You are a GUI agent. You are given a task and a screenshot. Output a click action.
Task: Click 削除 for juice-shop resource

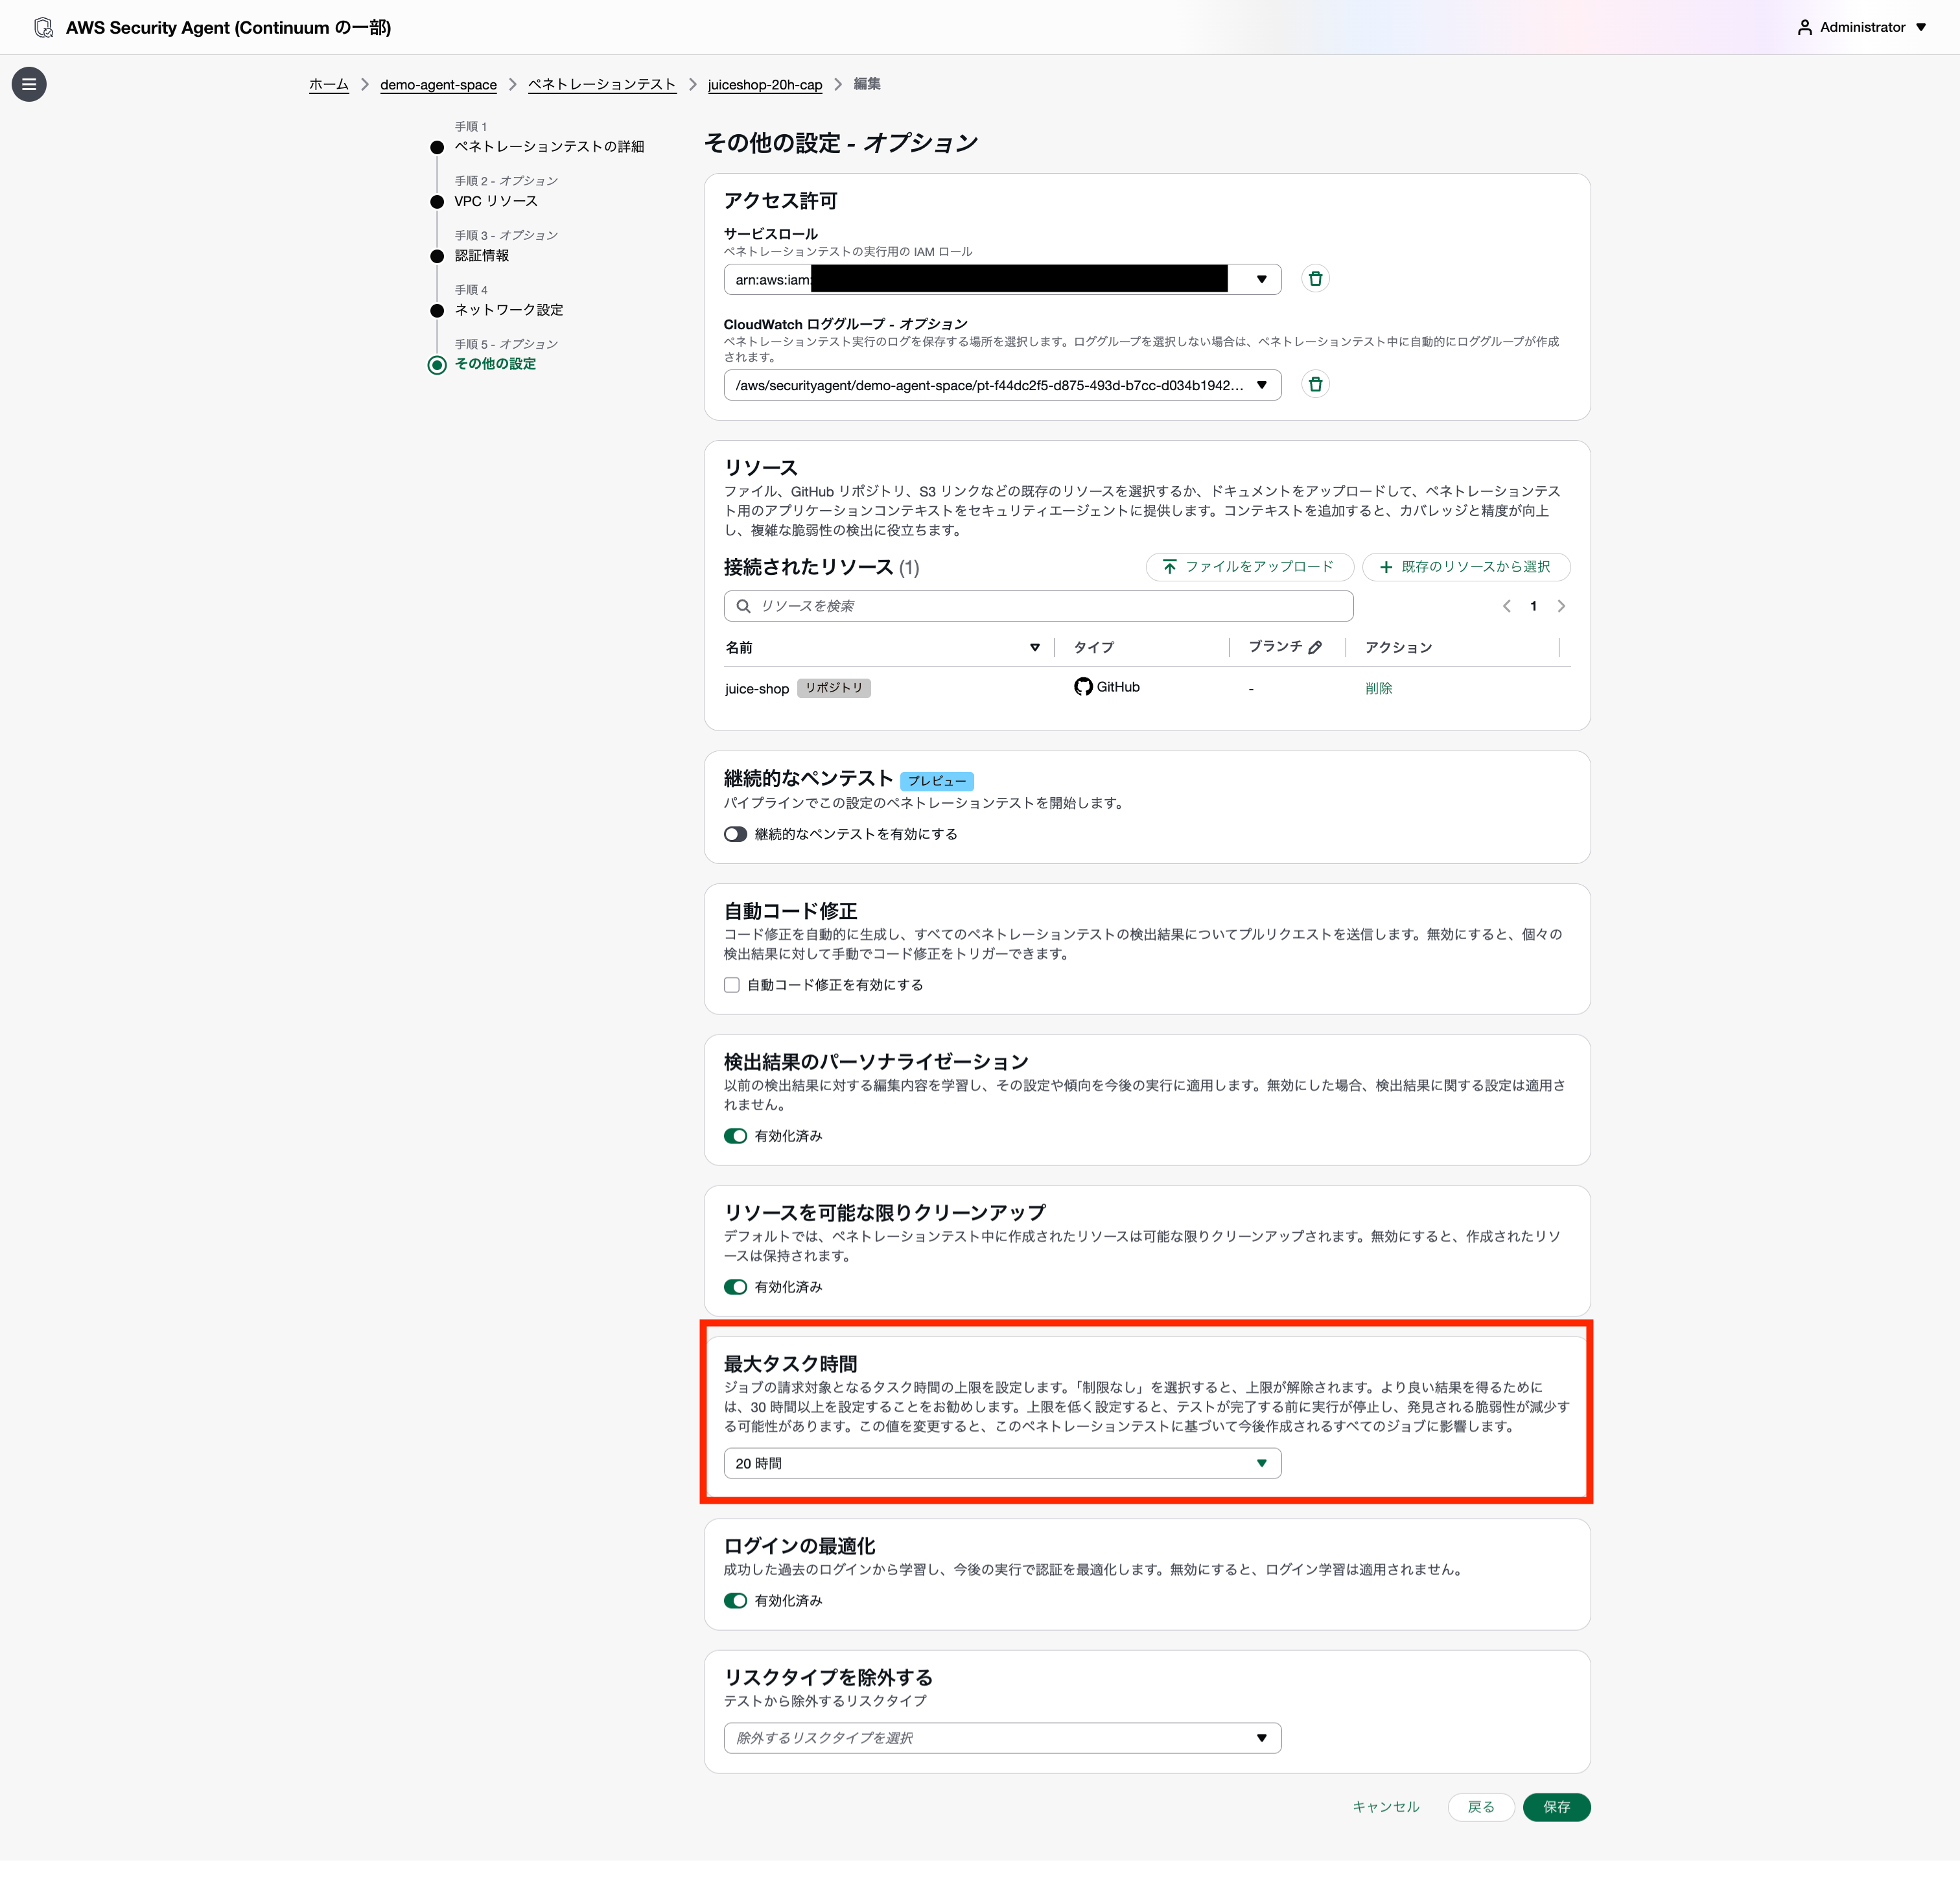tap(1378, 688)
